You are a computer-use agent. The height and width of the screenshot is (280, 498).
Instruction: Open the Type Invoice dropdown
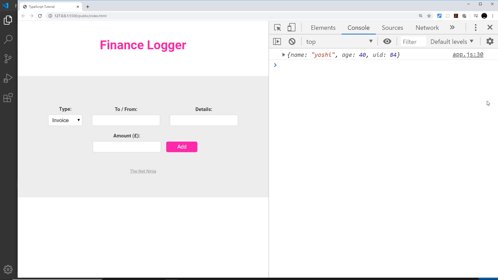pyautogui.click(x=65, y=120)
